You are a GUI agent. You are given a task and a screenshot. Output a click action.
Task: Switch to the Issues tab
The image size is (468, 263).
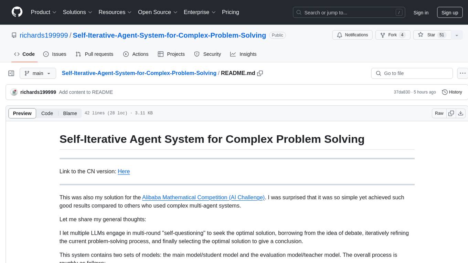55,54
